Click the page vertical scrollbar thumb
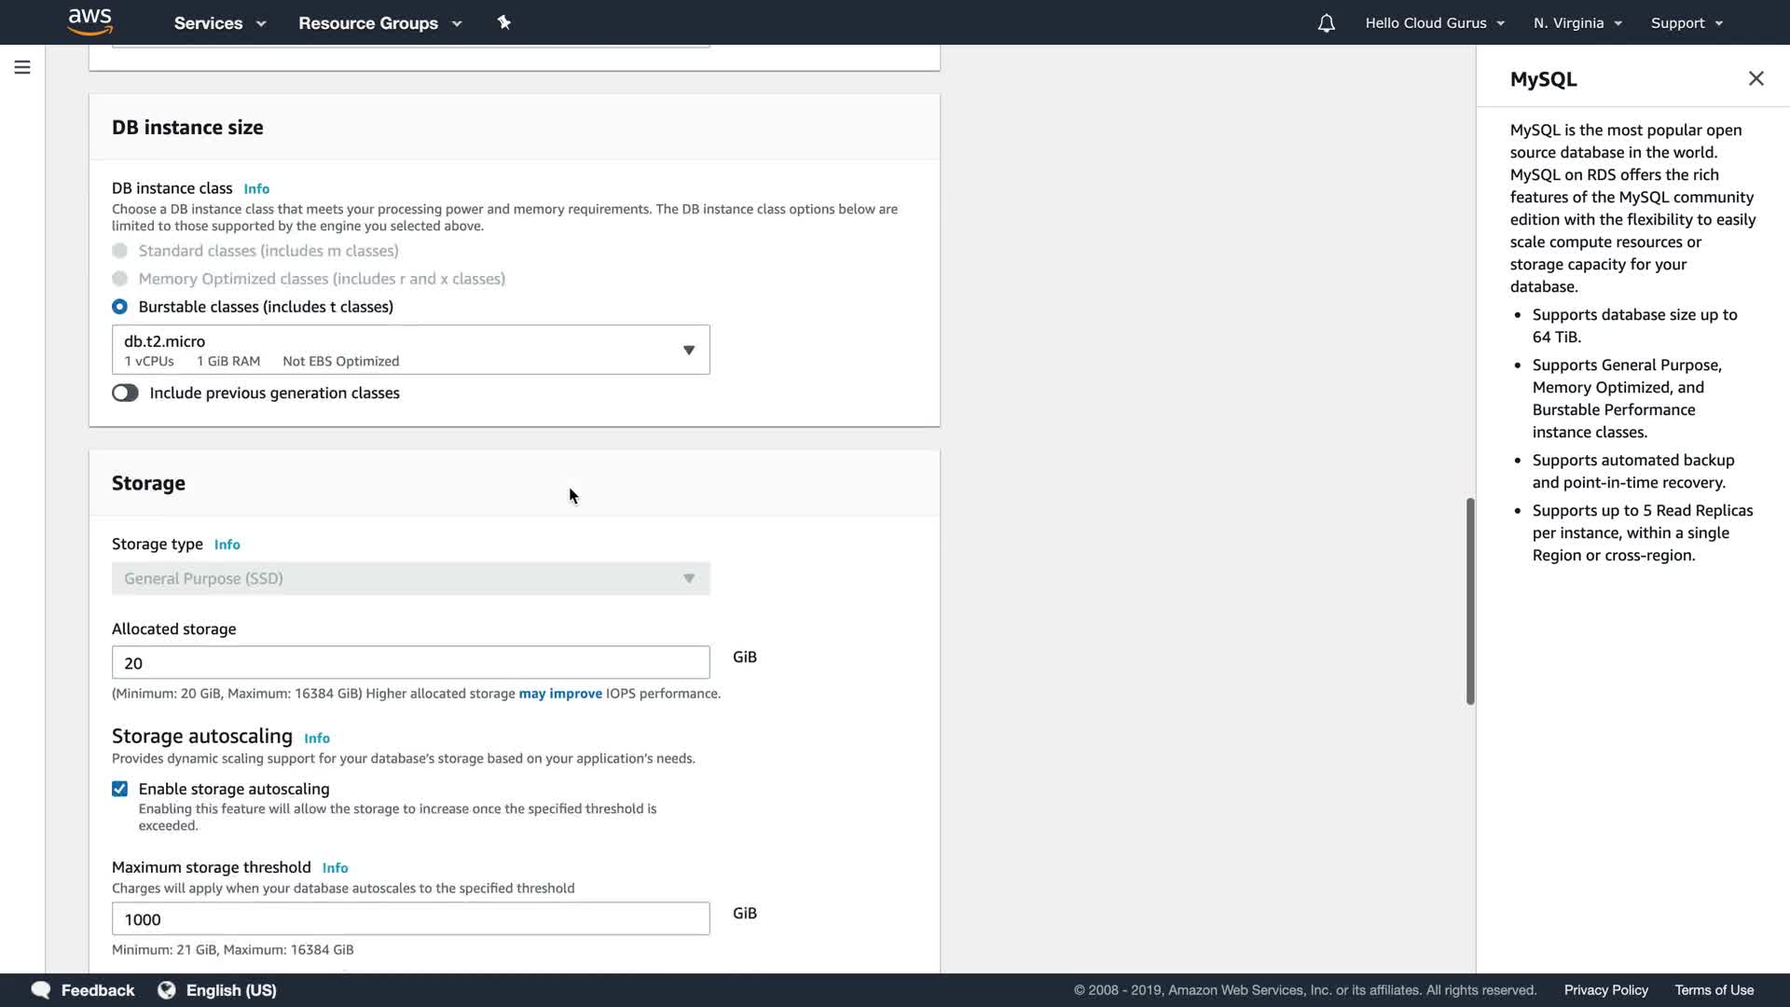The width and height of the screenshot is (1790, 1007). pos(1470,601)
